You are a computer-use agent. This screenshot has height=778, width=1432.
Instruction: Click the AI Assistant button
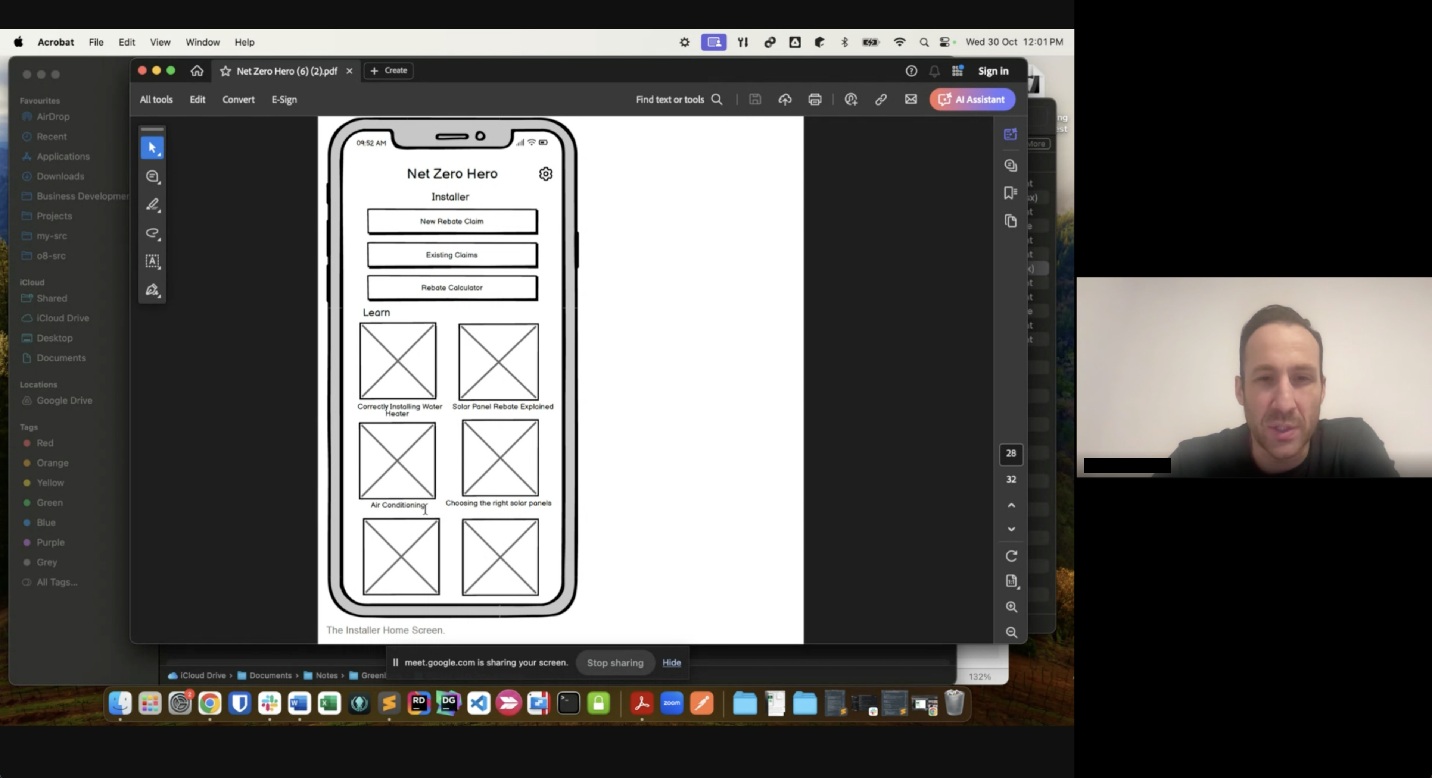pos(972,100)
